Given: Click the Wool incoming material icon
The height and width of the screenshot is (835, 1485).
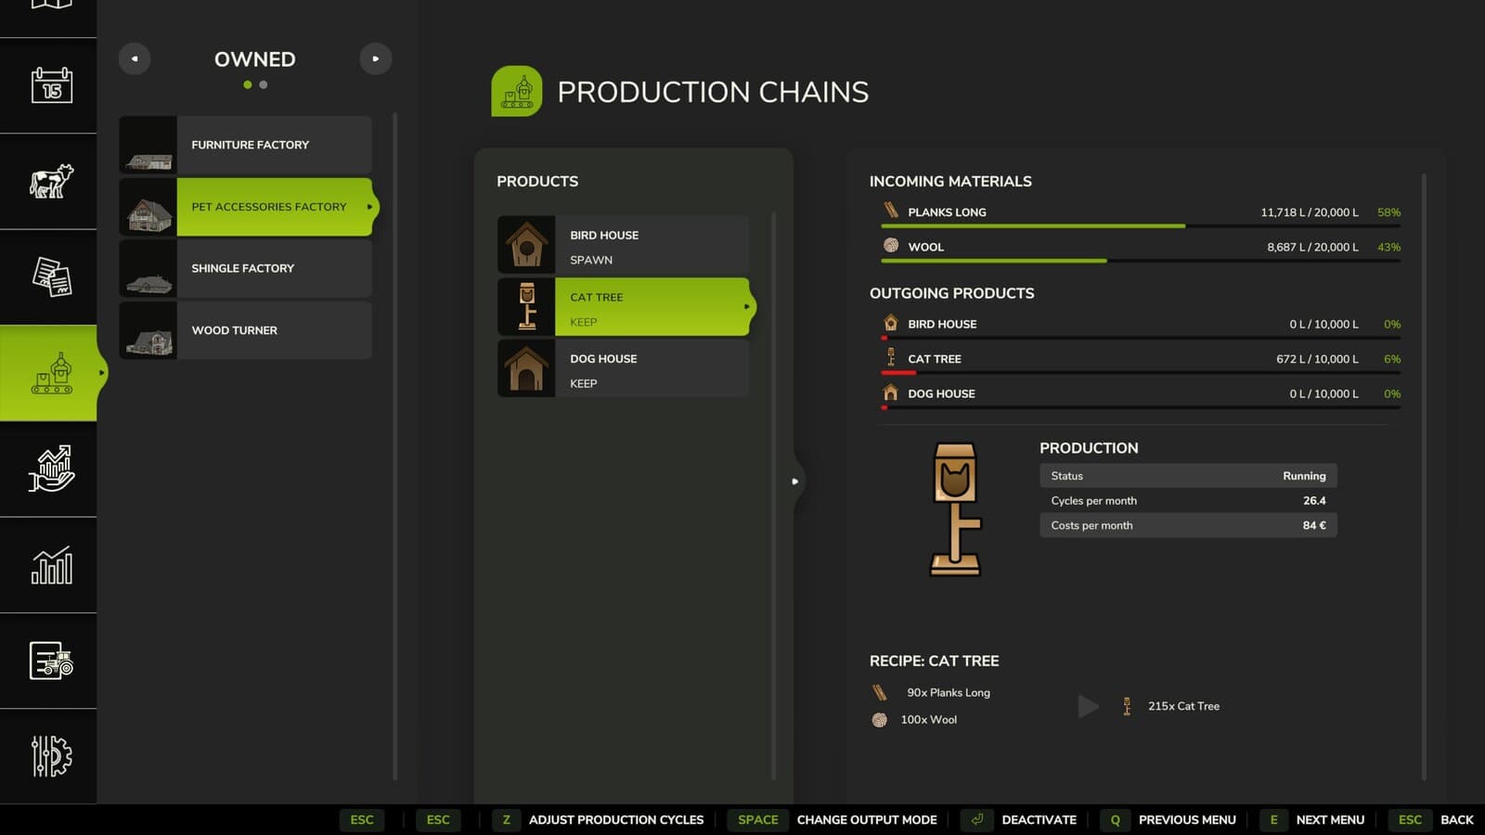Looking at the screenshot, I should click(891, 246).
